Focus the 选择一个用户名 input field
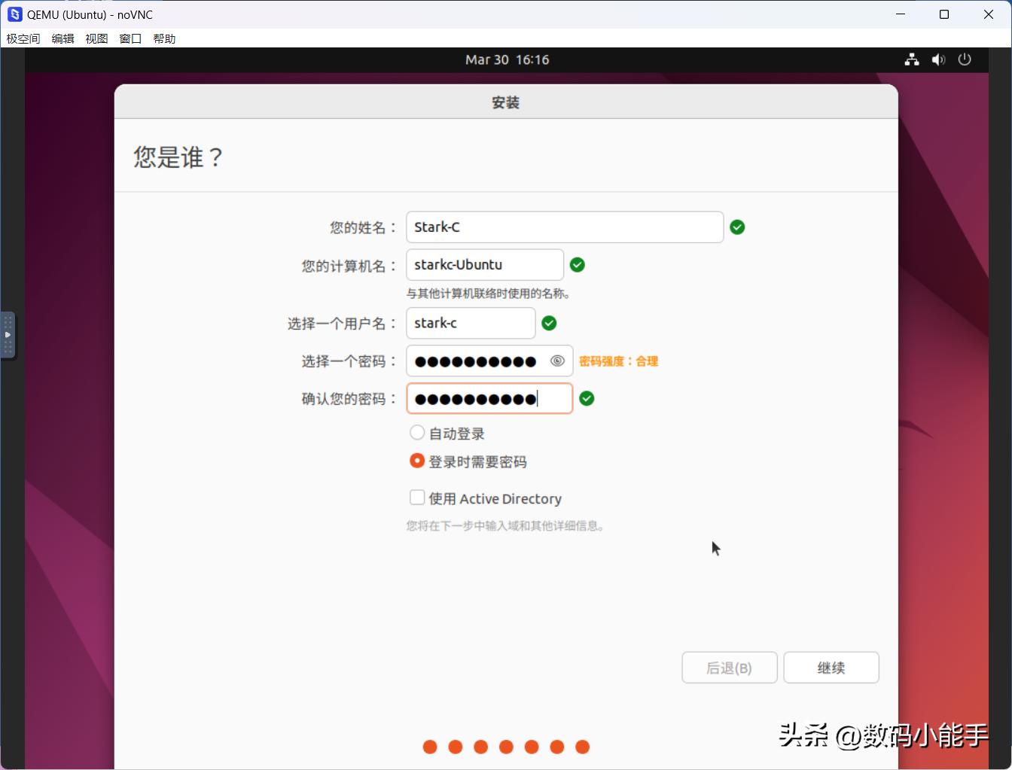This screenshot has height=770, width=1012. [x=471, y=323]
